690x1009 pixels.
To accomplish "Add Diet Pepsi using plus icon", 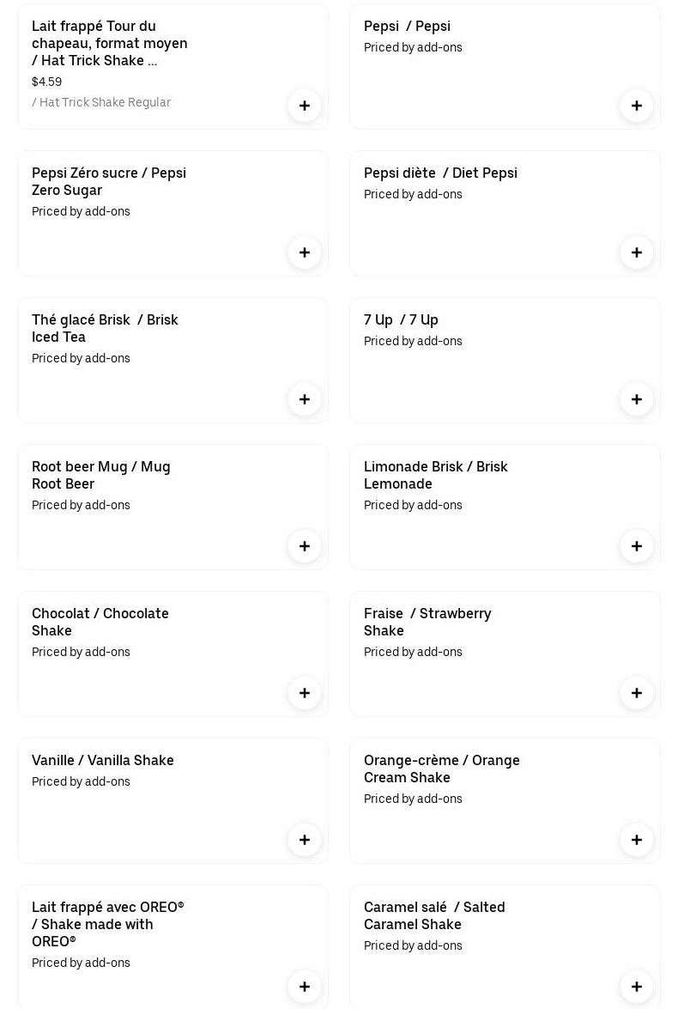I will [x=637, y=252].
